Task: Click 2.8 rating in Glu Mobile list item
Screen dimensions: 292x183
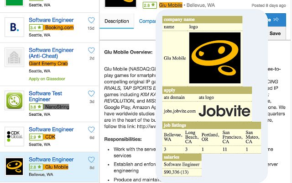Action: point(36,167)
